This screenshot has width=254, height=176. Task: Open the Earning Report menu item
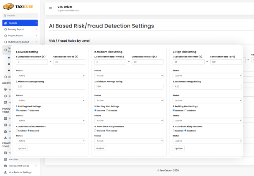(x=19, y=30)
